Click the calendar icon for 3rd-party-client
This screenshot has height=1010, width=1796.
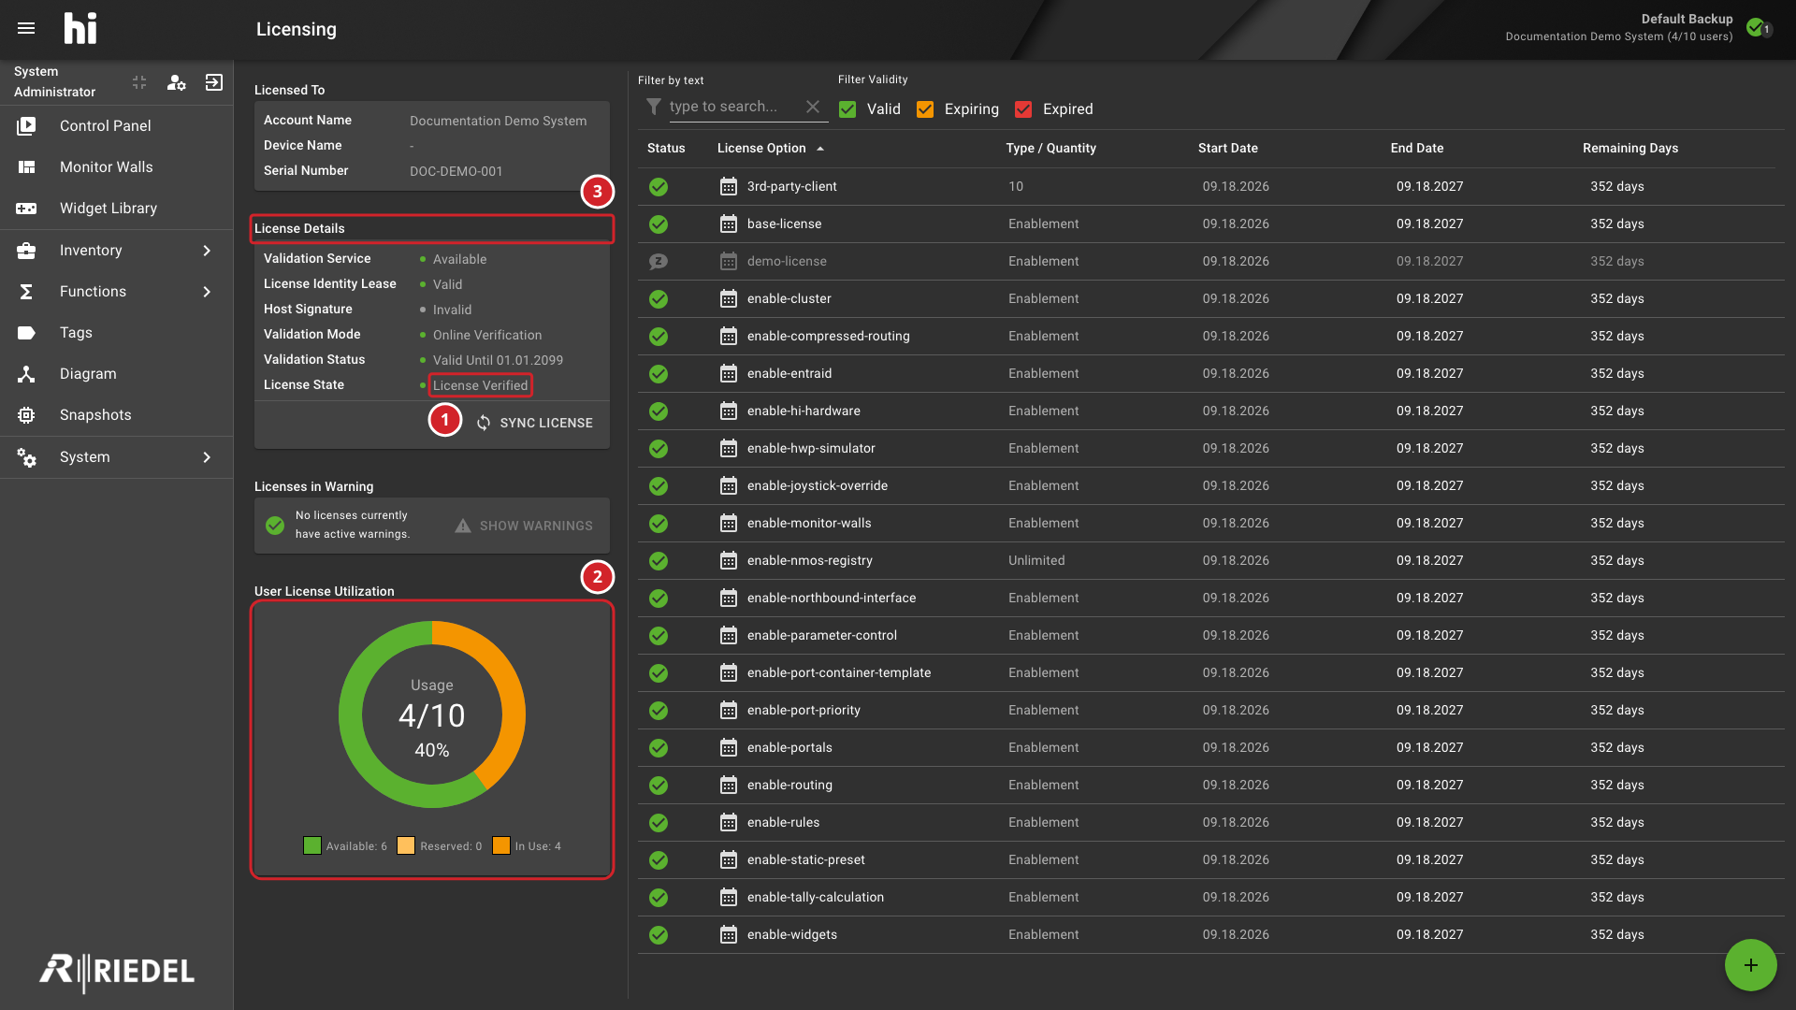[729, 186]
